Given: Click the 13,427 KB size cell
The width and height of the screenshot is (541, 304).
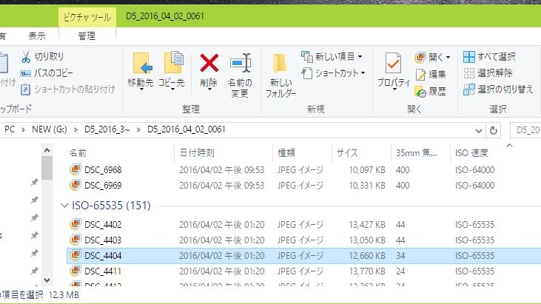Looking at the screenshot, I should 367,225.
